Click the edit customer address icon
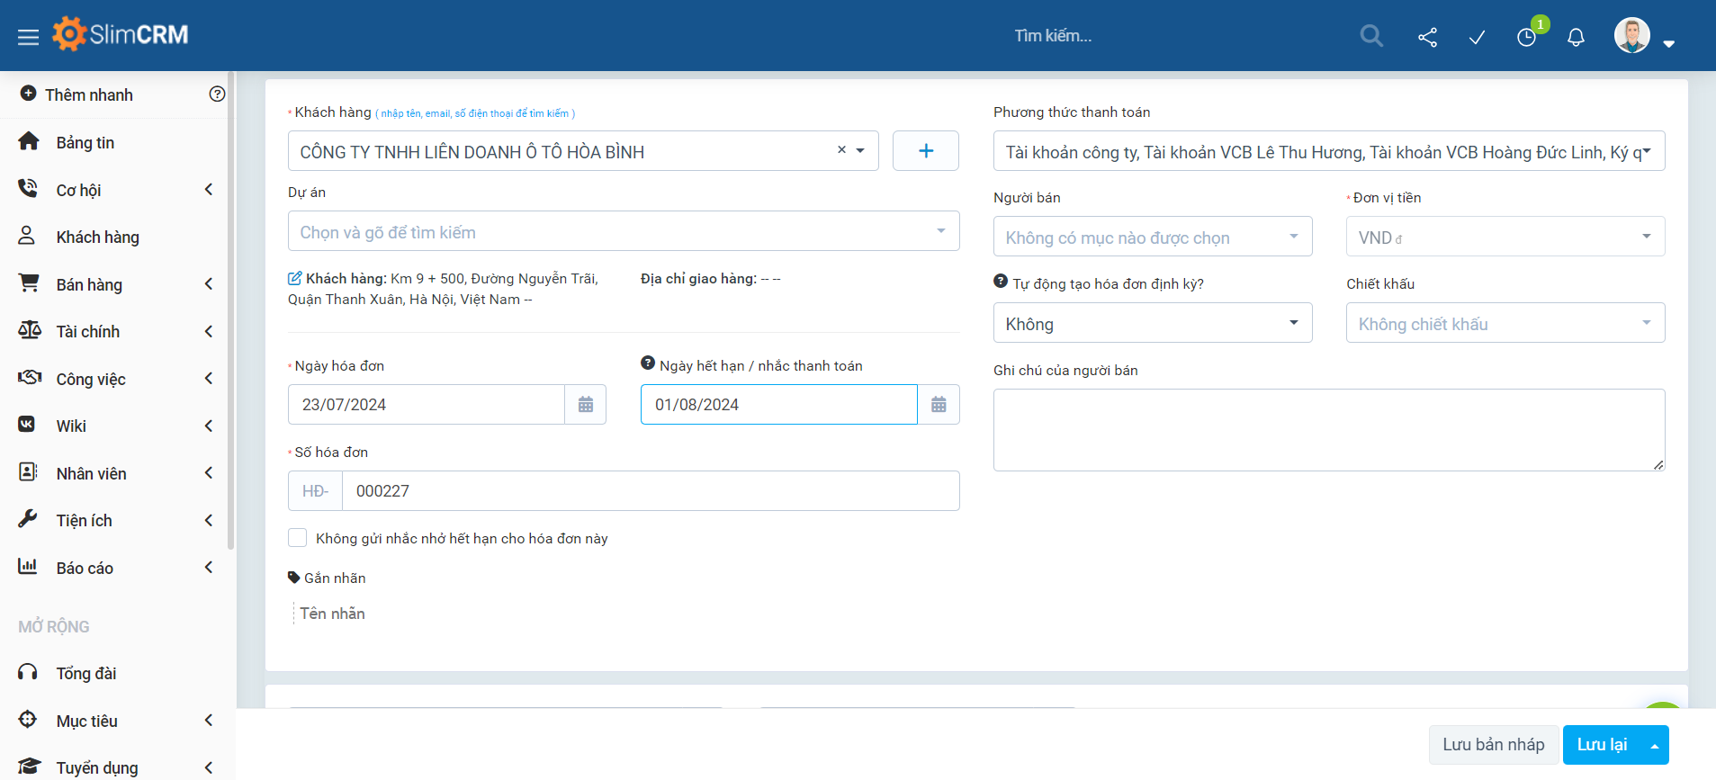Image resolution: width=1716 pixels, height=780 pixels. point(294,279)
